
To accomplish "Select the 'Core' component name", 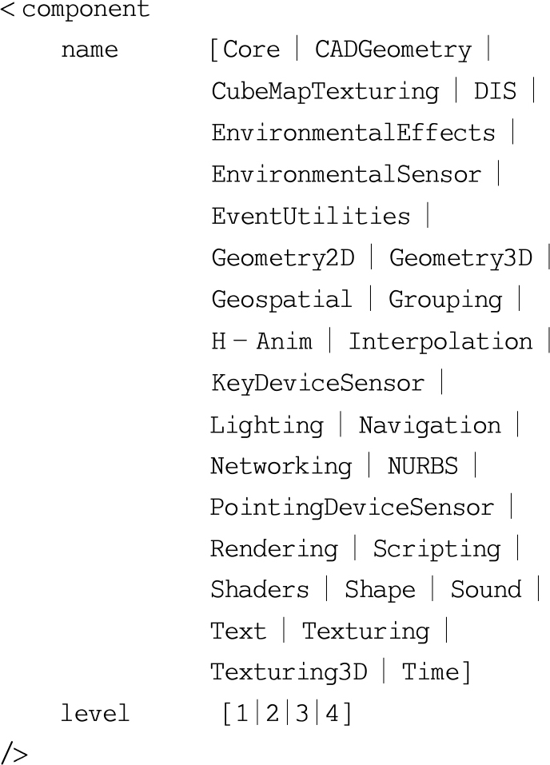I will (x=252, y=50).
